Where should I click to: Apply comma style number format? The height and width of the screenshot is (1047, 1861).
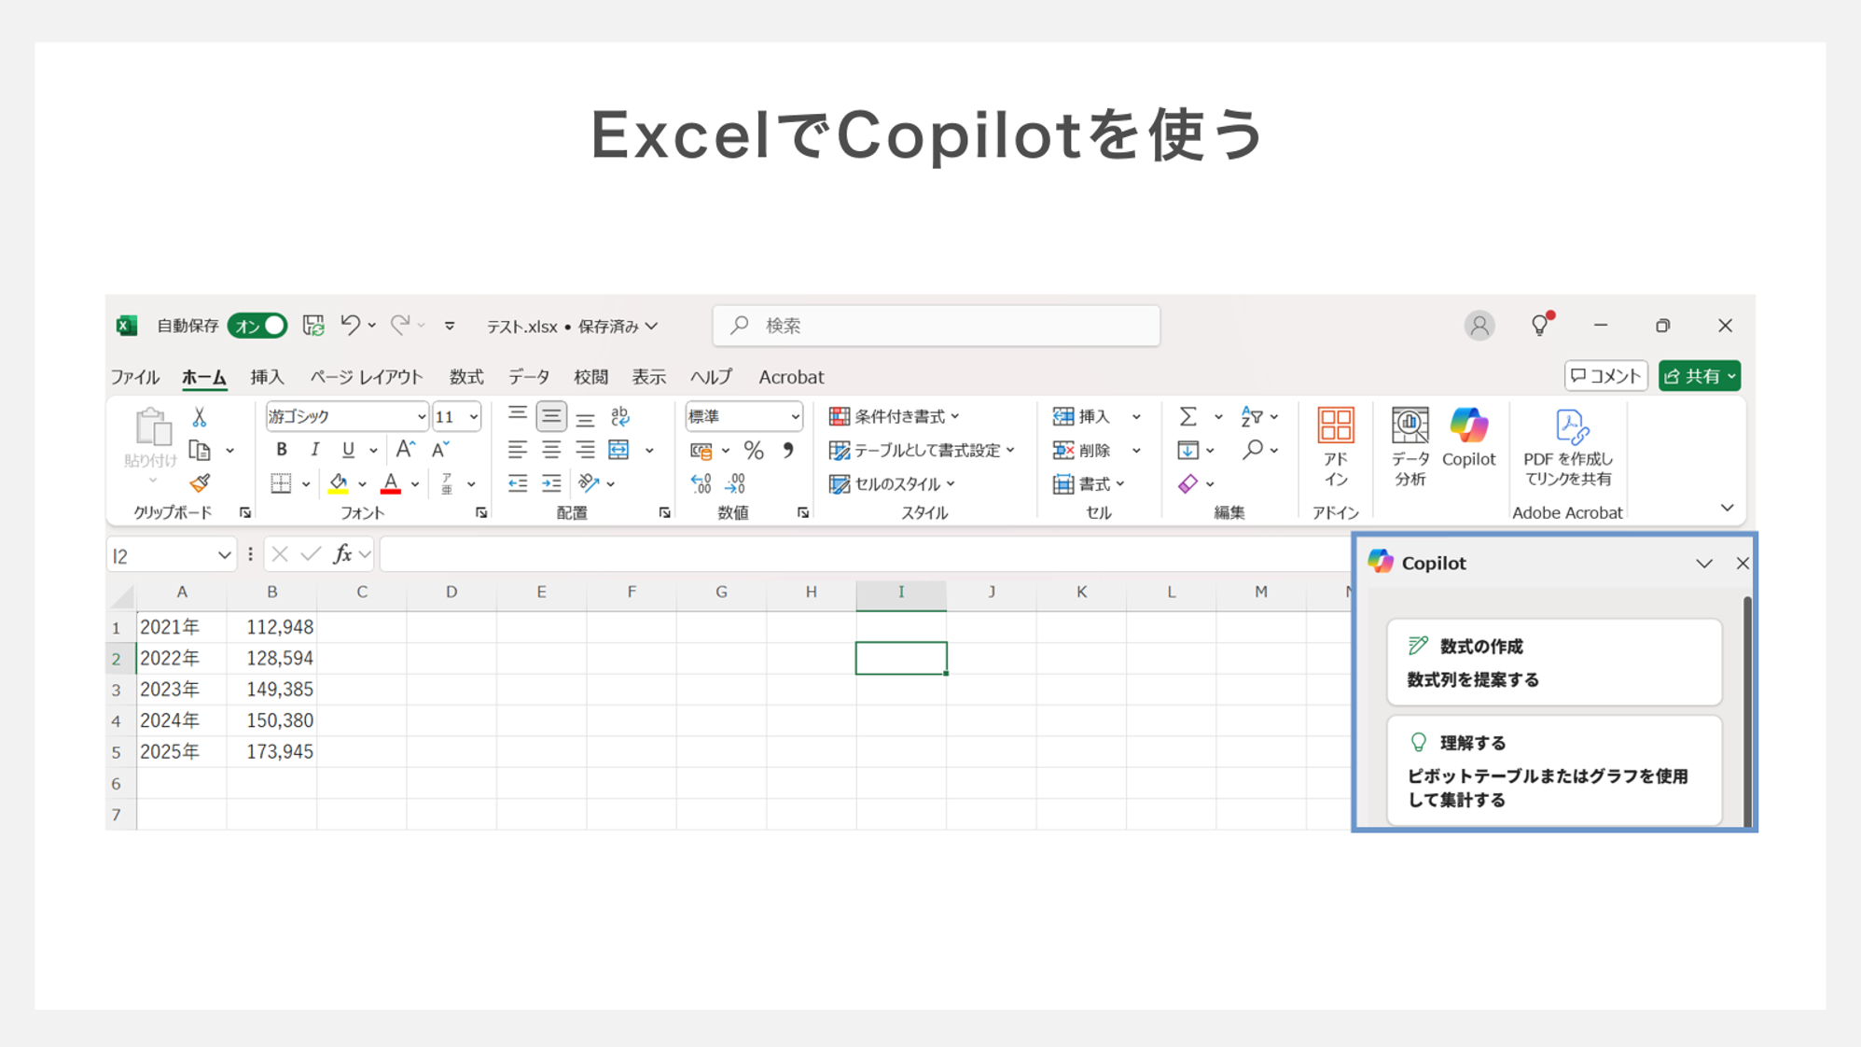[788, 451]
